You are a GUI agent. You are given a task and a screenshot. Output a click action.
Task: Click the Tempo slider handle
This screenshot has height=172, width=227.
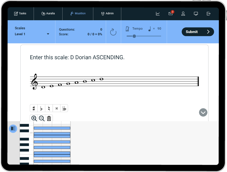point(134,36)
